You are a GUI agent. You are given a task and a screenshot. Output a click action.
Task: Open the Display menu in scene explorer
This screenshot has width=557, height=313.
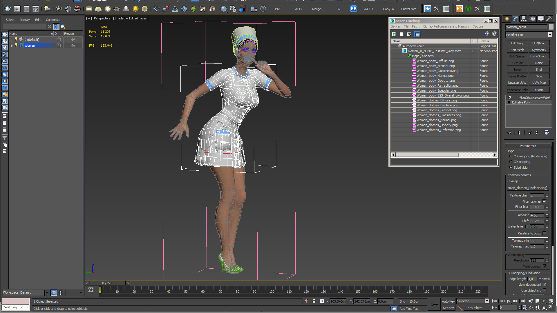pos(25,20)
